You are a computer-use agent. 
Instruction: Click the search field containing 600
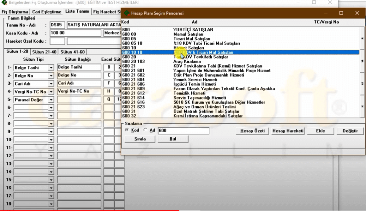click(x=183, y=130)
